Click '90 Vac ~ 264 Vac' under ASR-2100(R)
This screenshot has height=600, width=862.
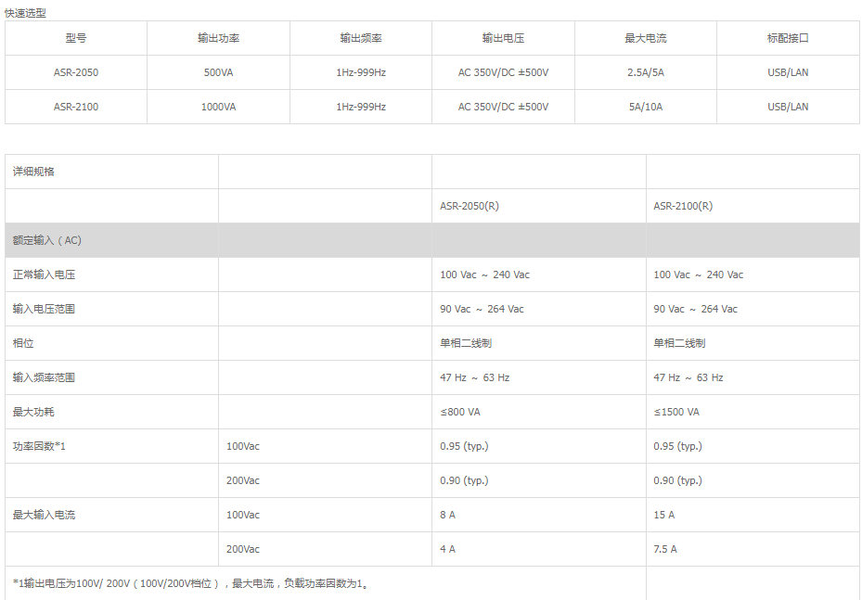click(695, 309)
